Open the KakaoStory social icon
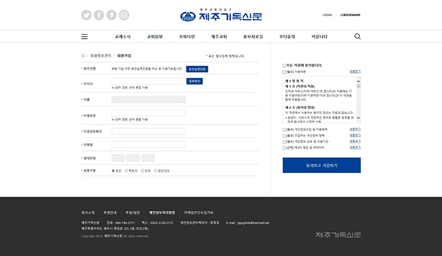442x256 pixels. coord(112,15)
